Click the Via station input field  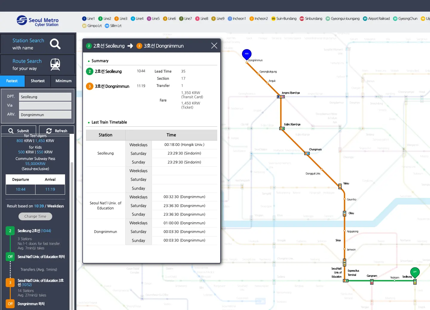tap(45, 106)
